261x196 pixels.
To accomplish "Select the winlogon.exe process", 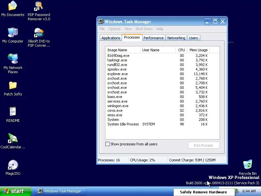I will point(158,106).
